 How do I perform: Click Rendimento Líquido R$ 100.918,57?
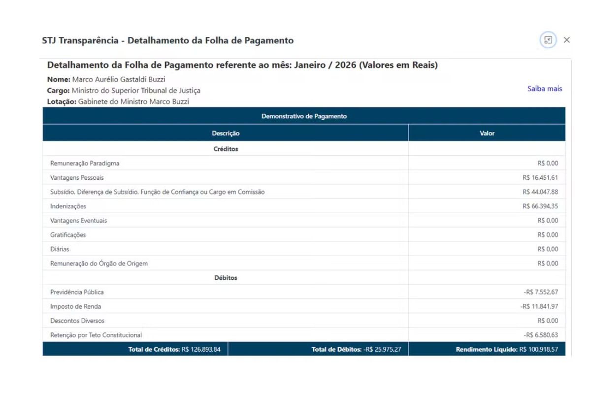point(507,349)
